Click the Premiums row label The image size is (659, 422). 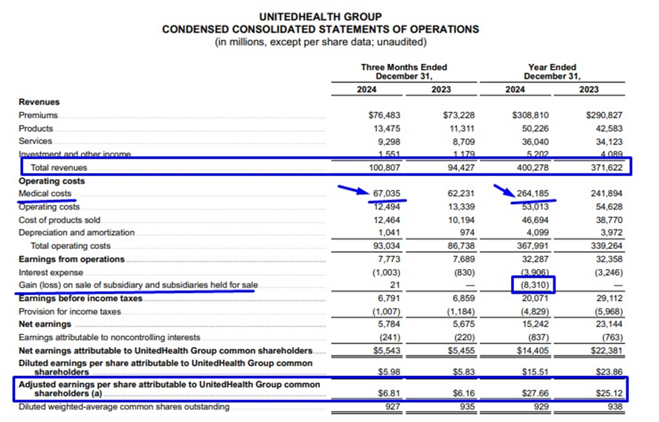tap(38, 115)
